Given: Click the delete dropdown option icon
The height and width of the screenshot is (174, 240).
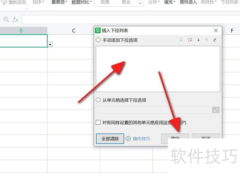Looking at the screenshot, I should point(190,40).
